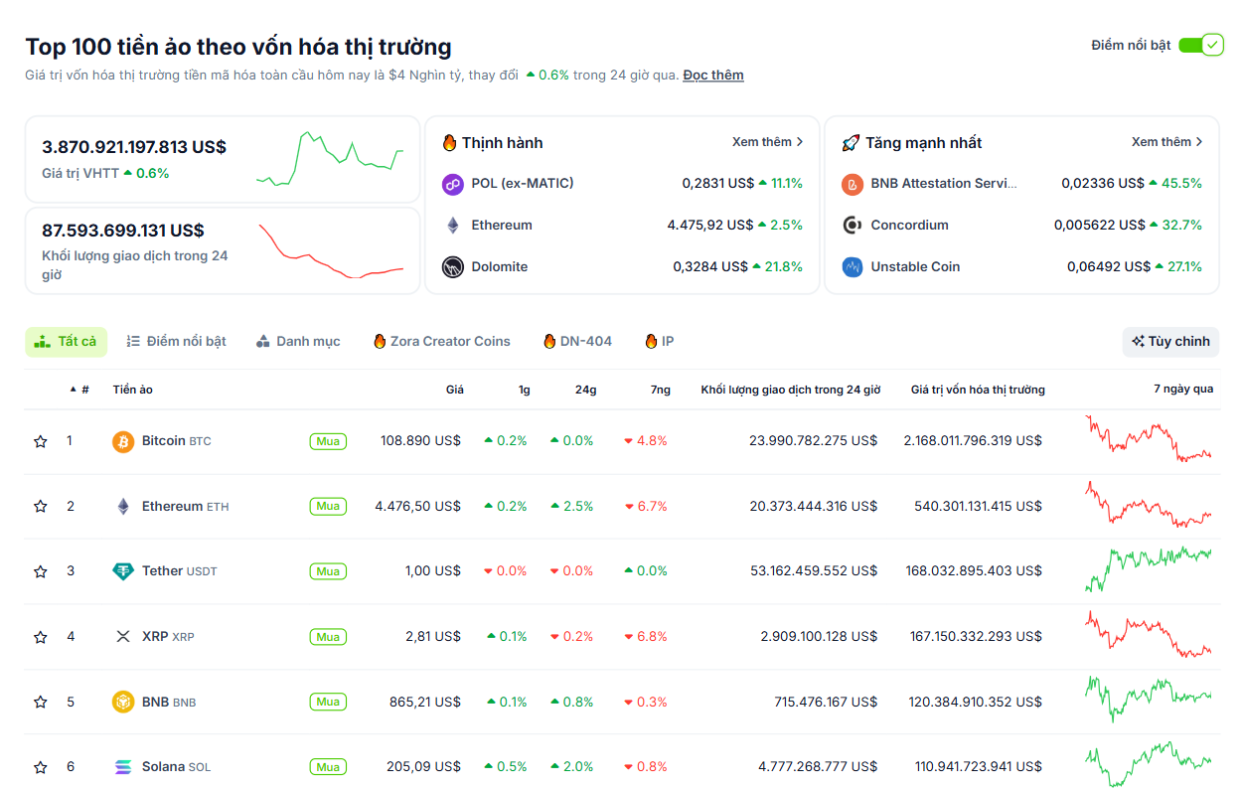Click the Solana SOL coin icon

[121, 766]
